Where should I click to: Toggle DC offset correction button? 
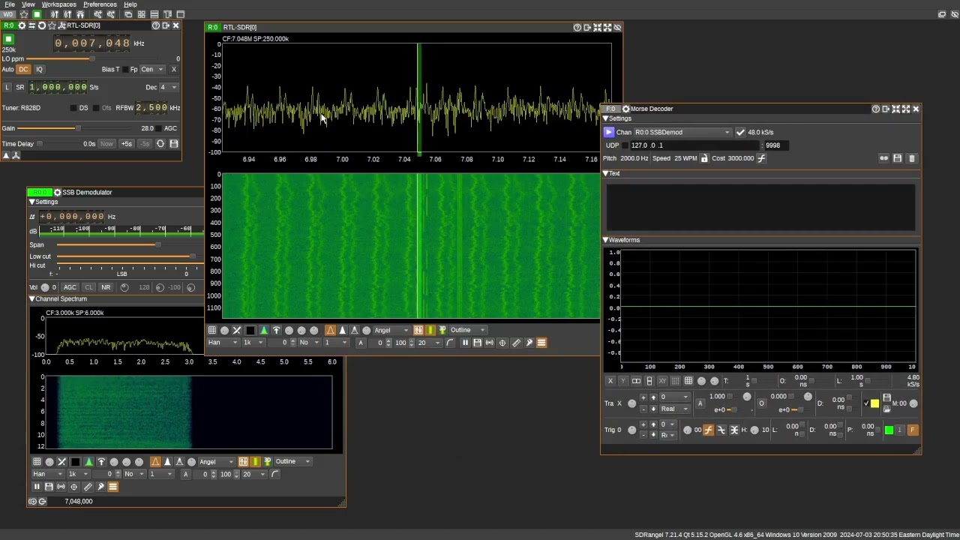(x=23, y=69)
